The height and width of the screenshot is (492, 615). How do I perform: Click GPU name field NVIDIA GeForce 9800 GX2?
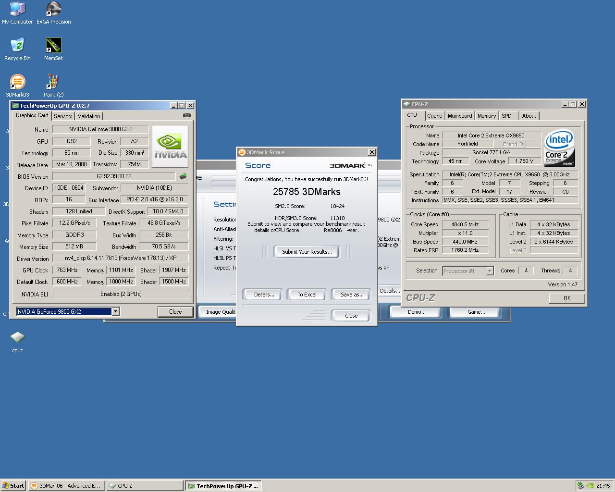[100, 129]
